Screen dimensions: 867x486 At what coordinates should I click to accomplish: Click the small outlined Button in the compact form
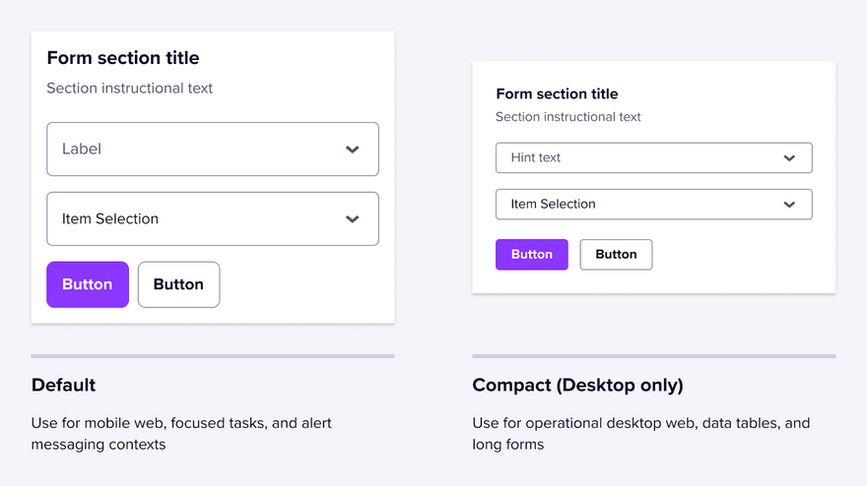click(616, 255)
